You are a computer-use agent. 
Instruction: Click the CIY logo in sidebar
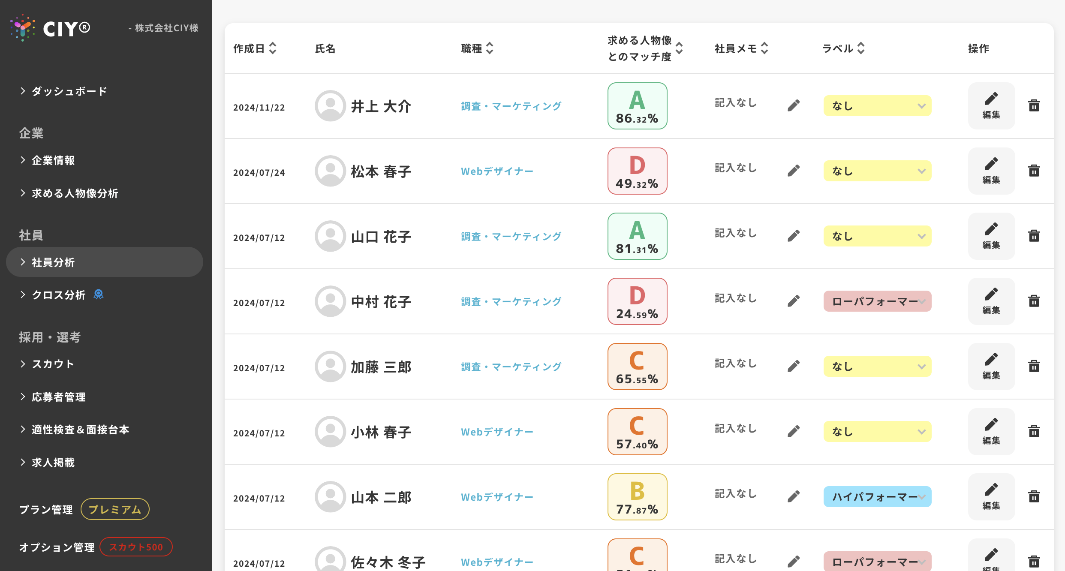(x=51, y=28)
